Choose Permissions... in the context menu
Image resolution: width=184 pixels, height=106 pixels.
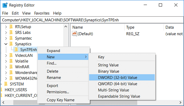(x=63, y=92)
